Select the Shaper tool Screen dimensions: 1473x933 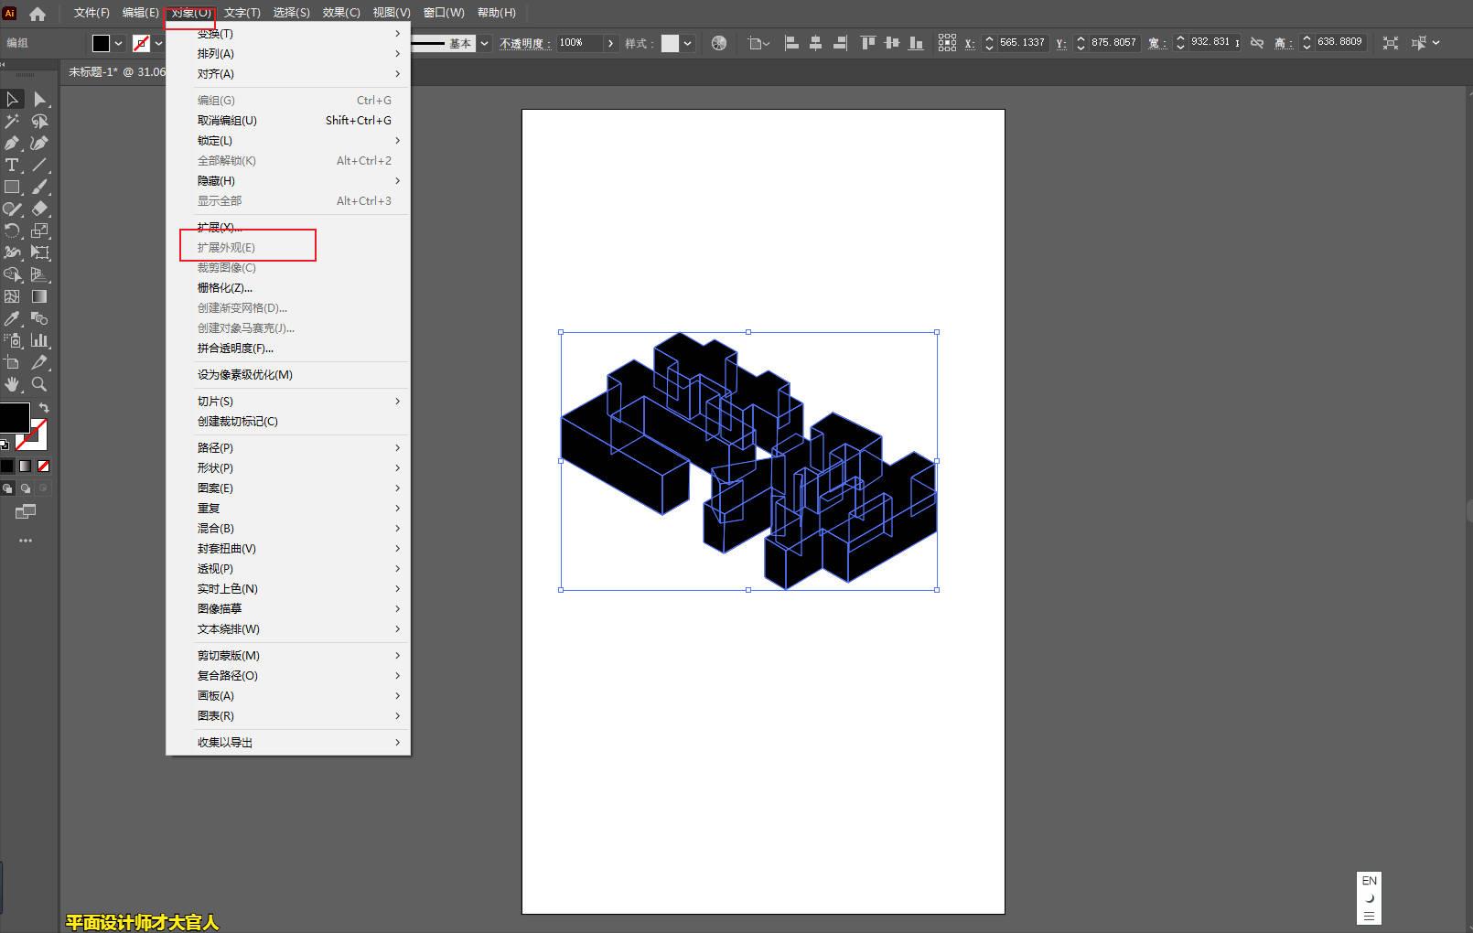click(x=12, y=209)
